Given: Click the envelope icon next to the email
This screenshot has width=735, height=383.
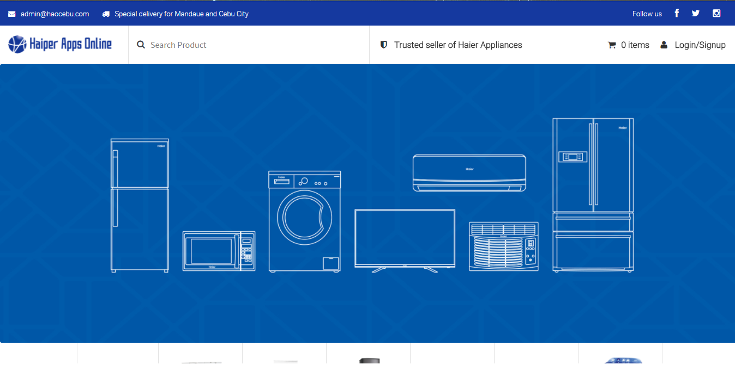Looking at the screenshot, I should [11, 14].
